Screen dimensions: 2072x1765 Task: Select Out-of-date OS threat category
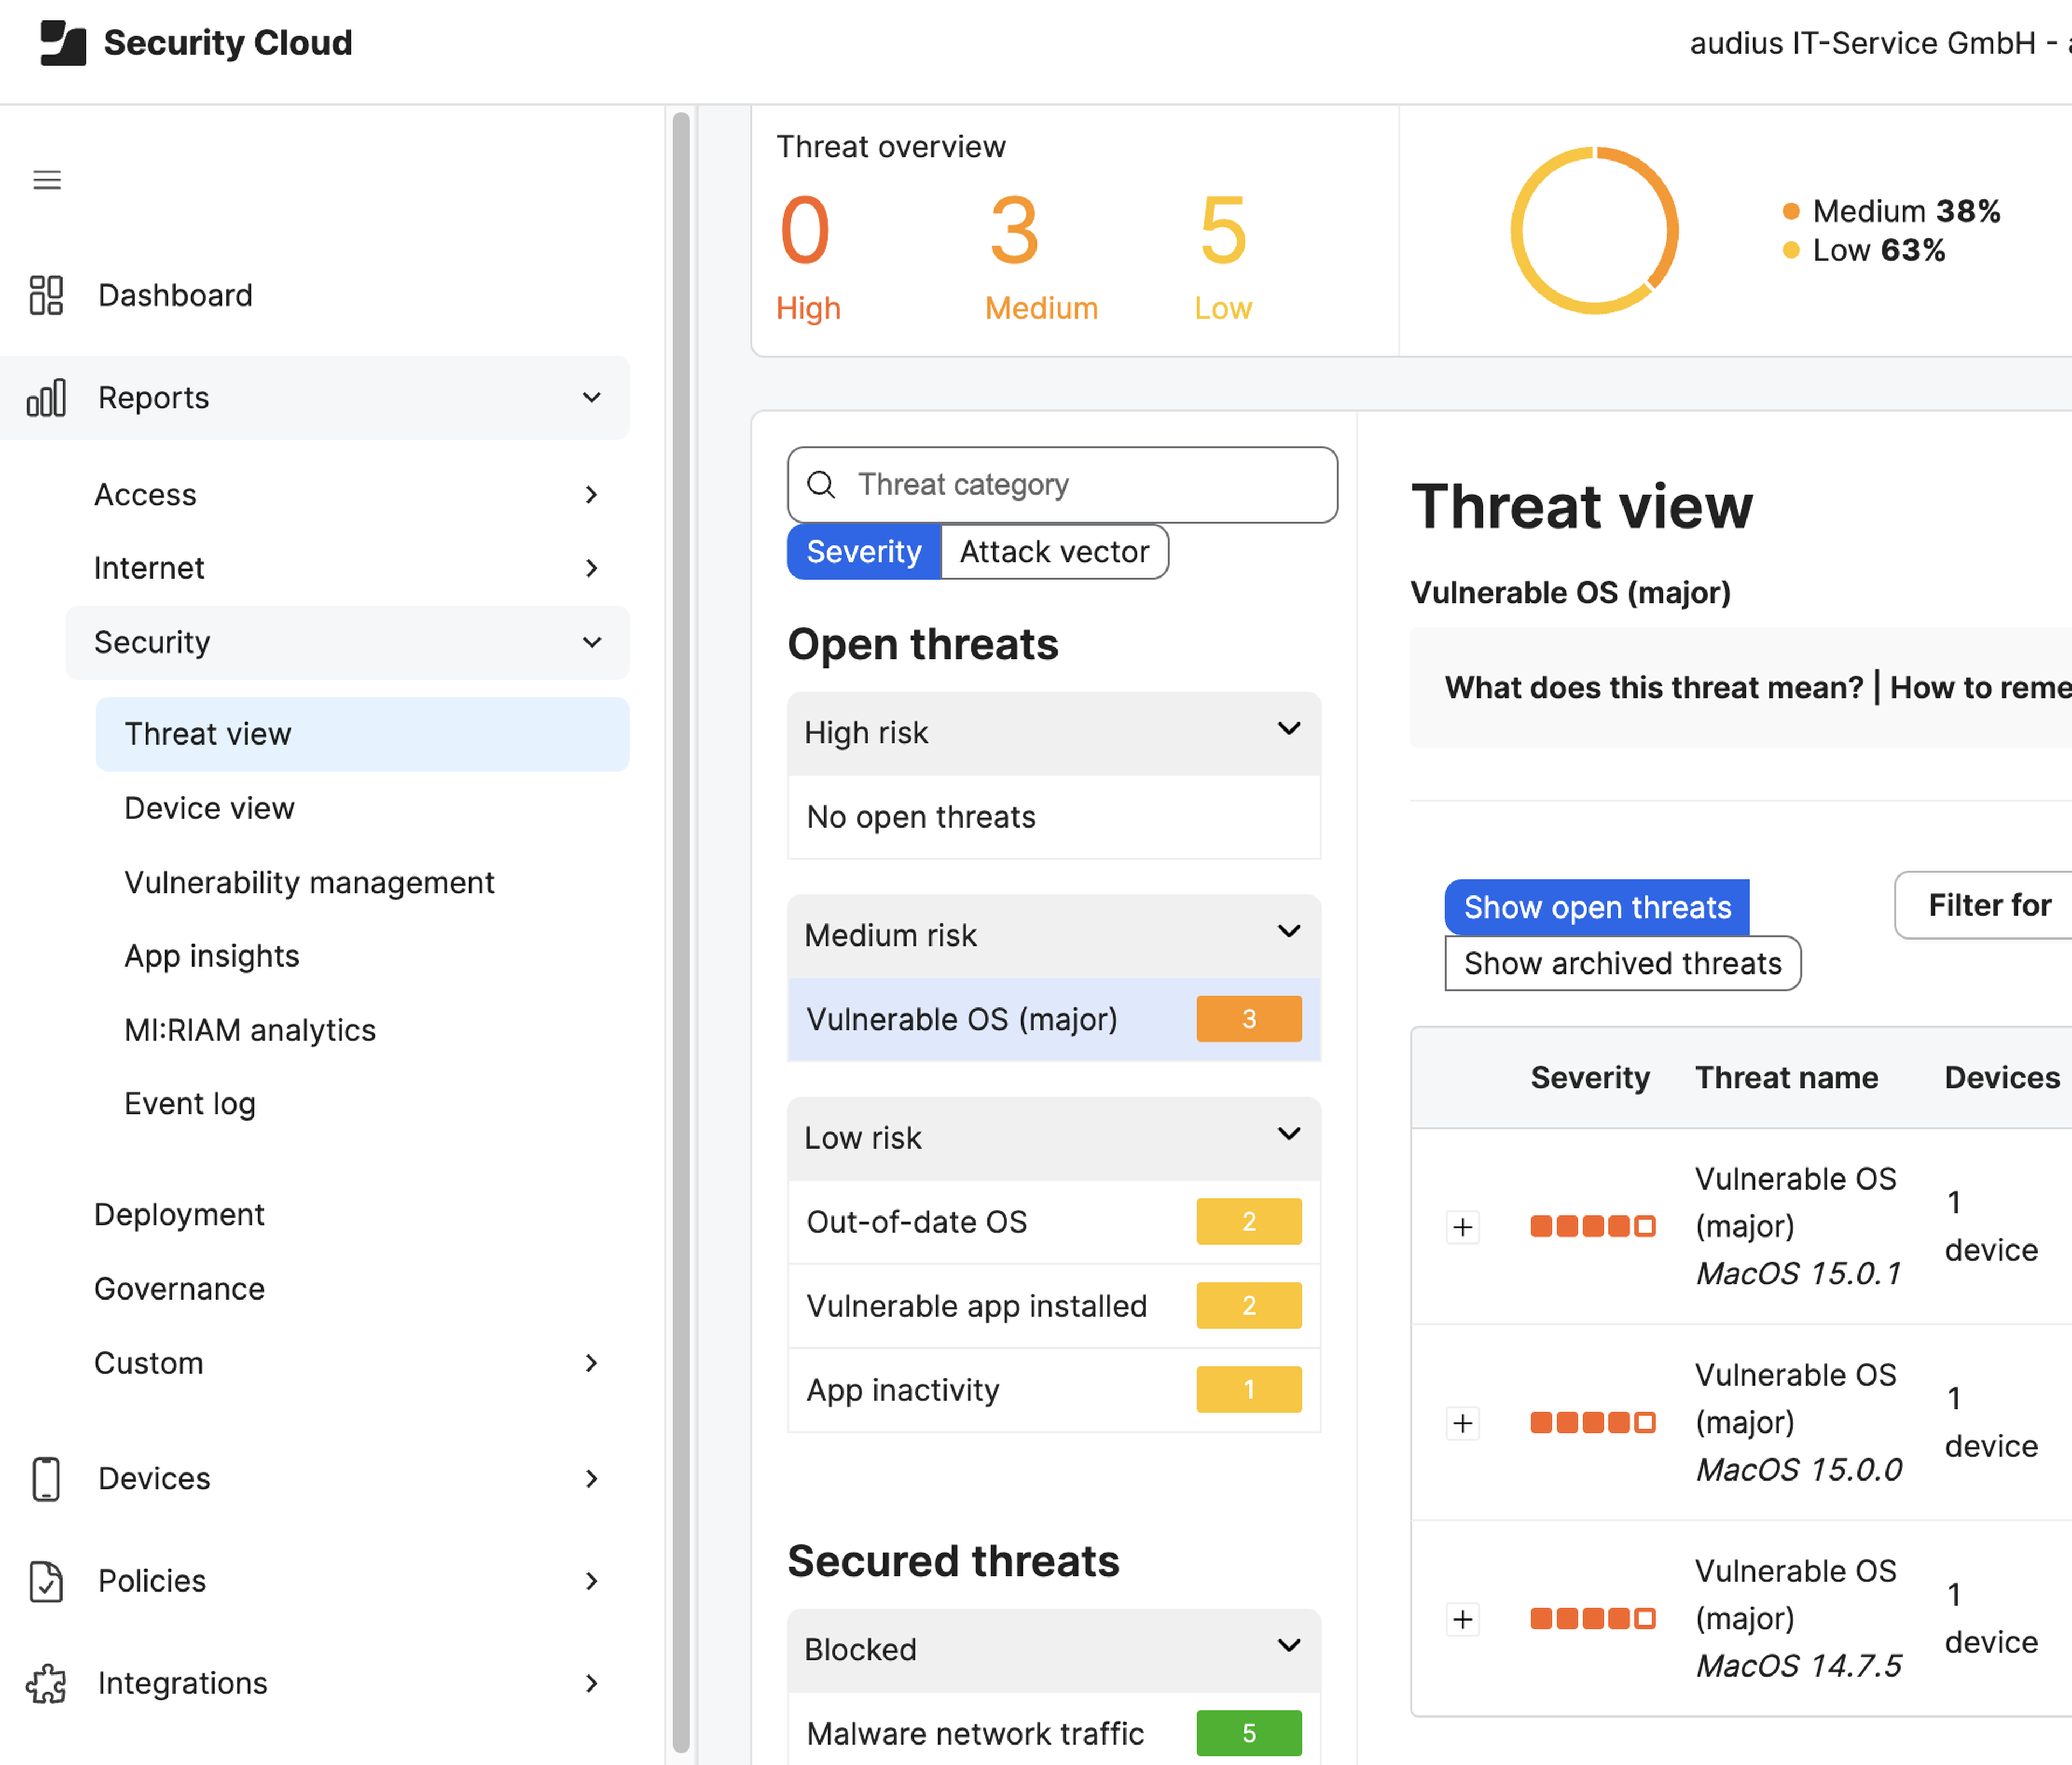917,1221
